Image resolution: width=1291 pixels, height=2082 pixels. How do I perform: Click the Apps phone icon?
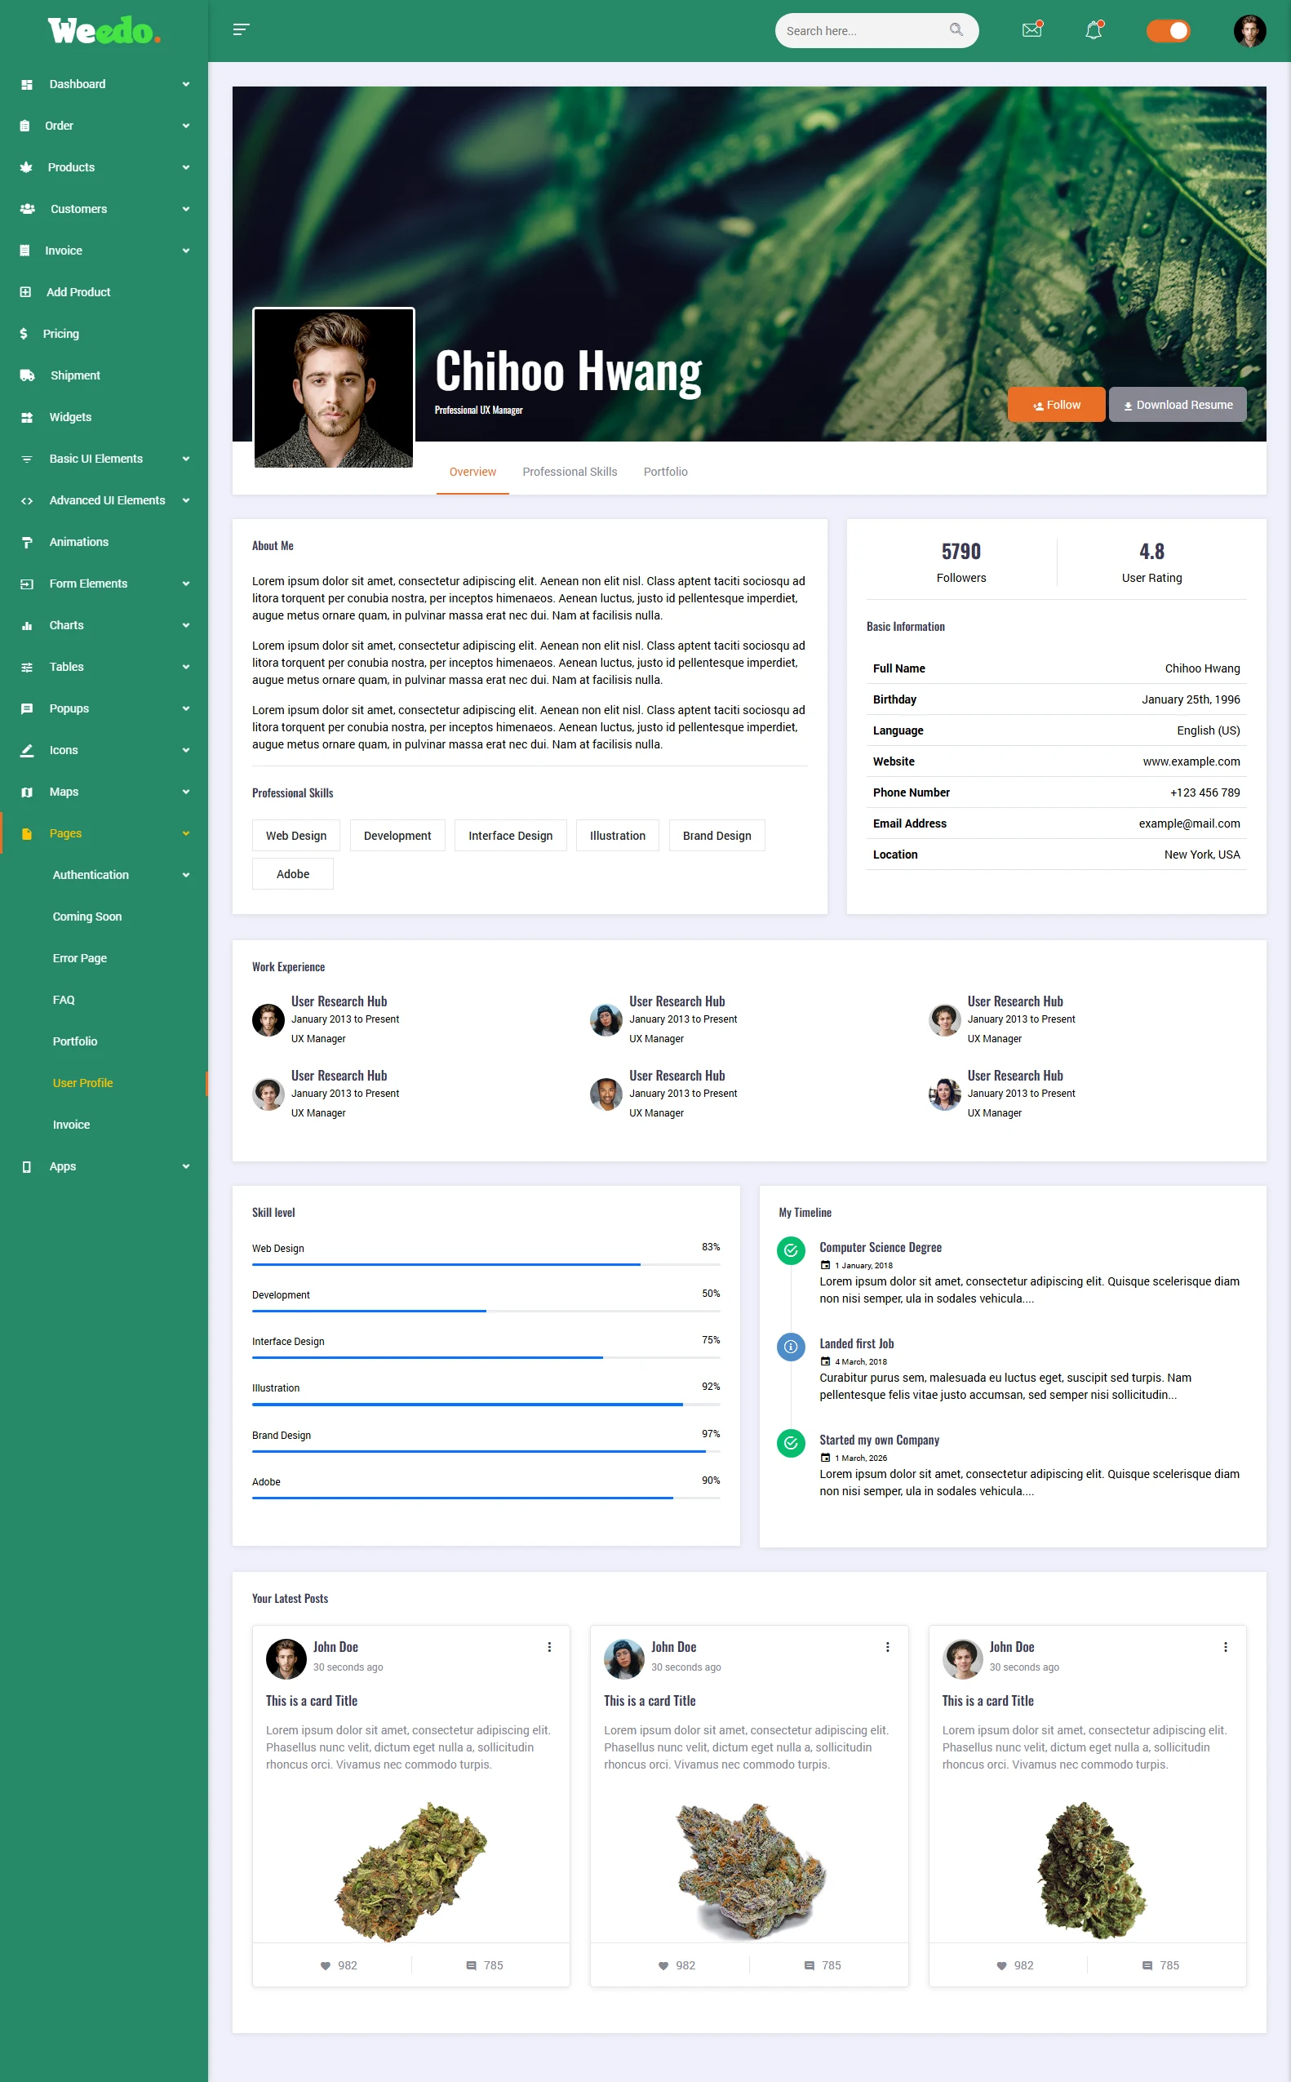click(26, 1166)
